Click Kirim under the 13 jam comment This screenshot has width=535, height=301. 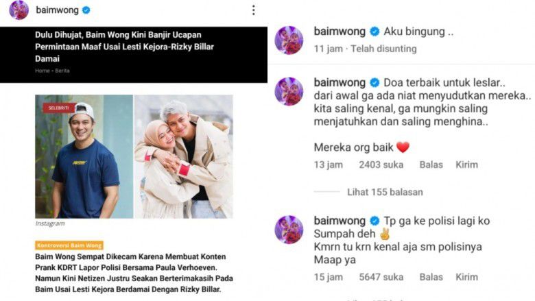(x=467, y=165)
